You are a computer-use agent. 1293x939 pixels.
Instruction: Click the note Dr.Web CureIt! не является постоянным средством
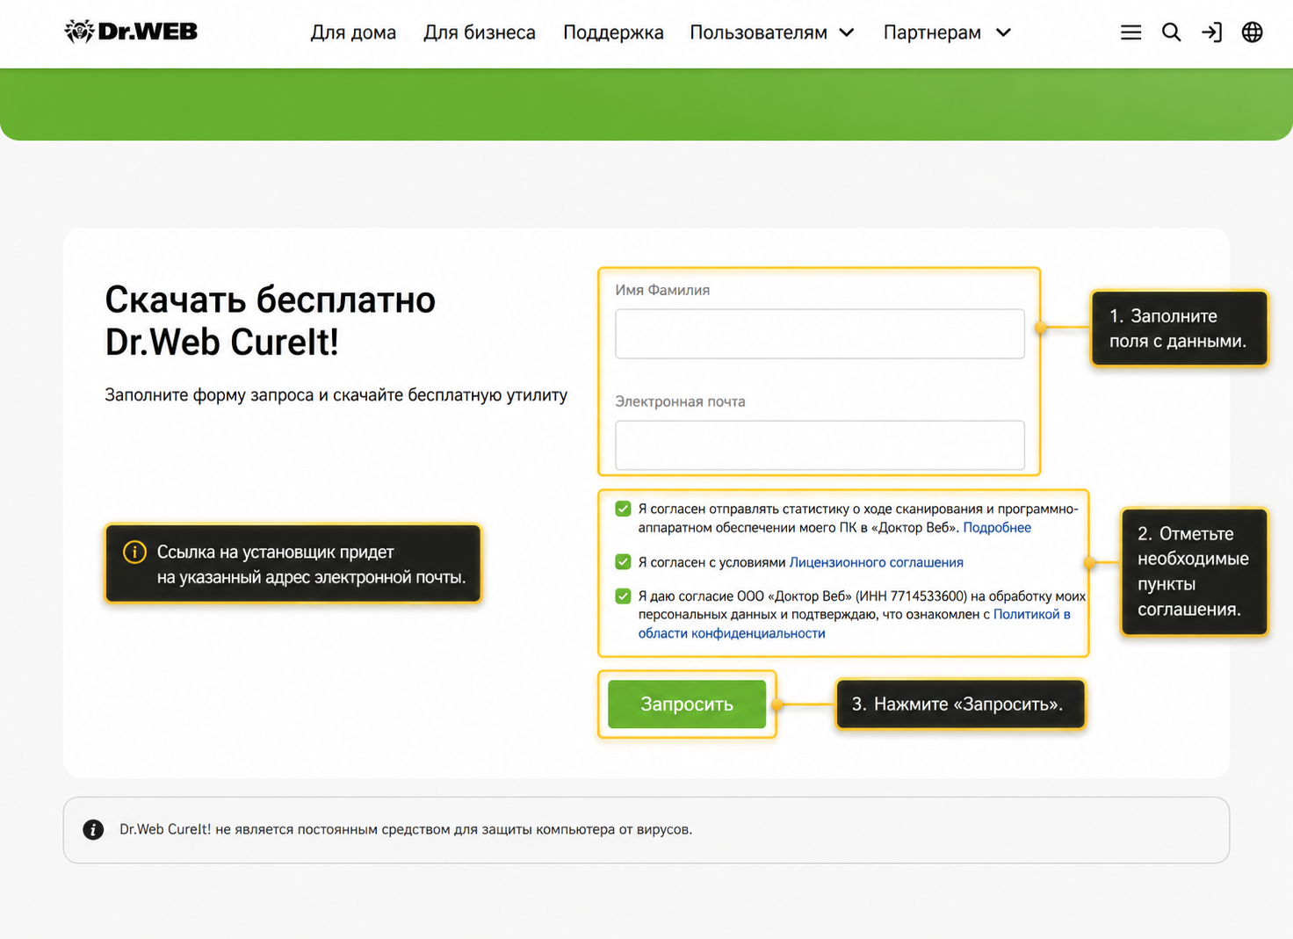tap(406, 829)
